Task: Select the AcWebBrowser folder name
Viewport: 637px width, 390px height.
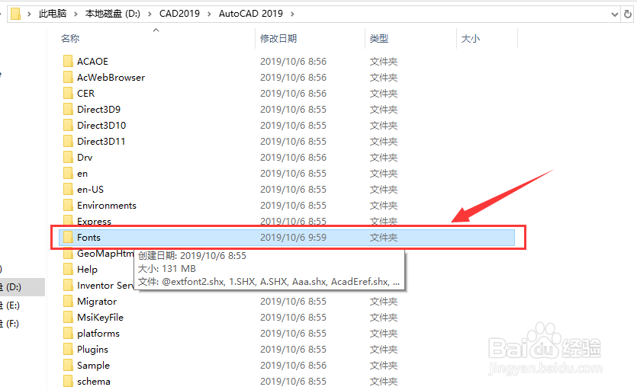Action: (x=111, y=77)
